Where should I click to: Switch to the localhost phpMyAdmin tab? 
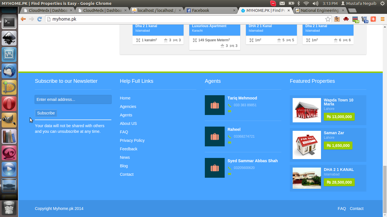[x=157, y=10]
